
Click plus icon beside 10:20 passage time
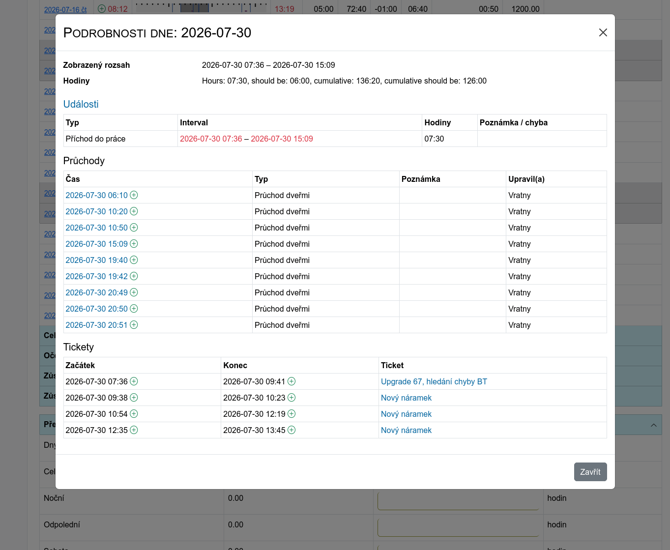tap(134, 211)
